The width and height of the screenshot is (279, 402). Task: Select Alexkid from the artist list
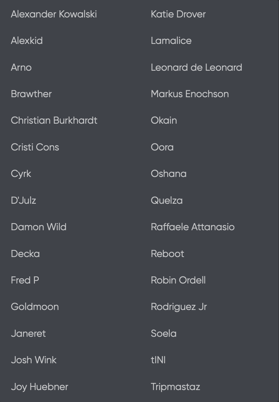[x=27, y=41]
